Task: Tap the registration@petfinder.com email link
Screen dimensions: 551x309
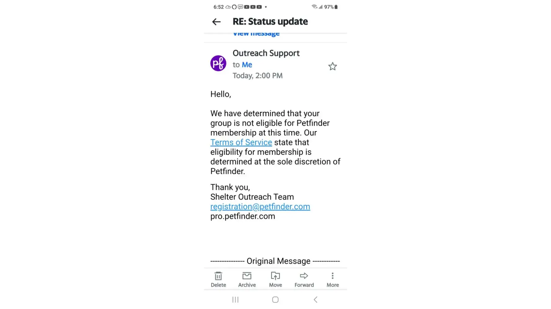Action: 260,207
